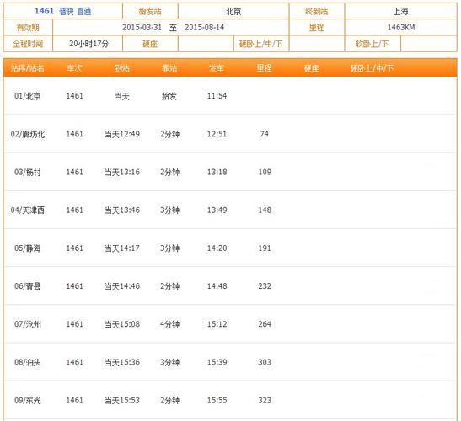Select arrival 当天13:46
Viewport: 461px width, 421px height.
click(x=122, y=210)
